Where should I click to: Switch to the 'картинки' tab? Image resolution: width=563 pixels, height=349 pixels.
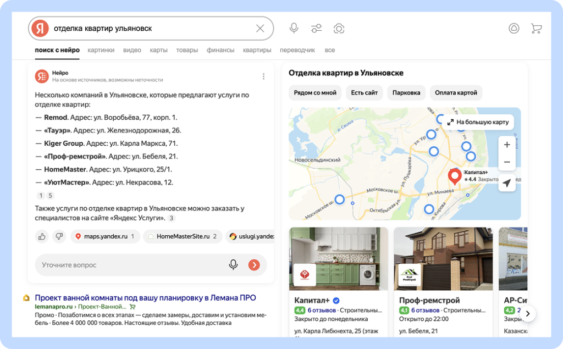[x=101, y=50]
